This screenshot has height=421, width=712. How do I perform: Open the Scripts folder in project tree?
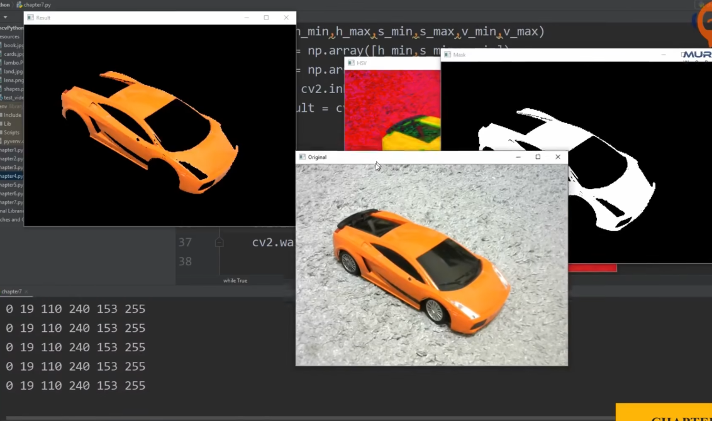pos(11,133)
